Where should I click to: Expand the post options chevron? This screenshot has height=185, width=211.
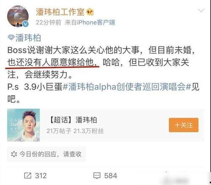click(201, 11)
